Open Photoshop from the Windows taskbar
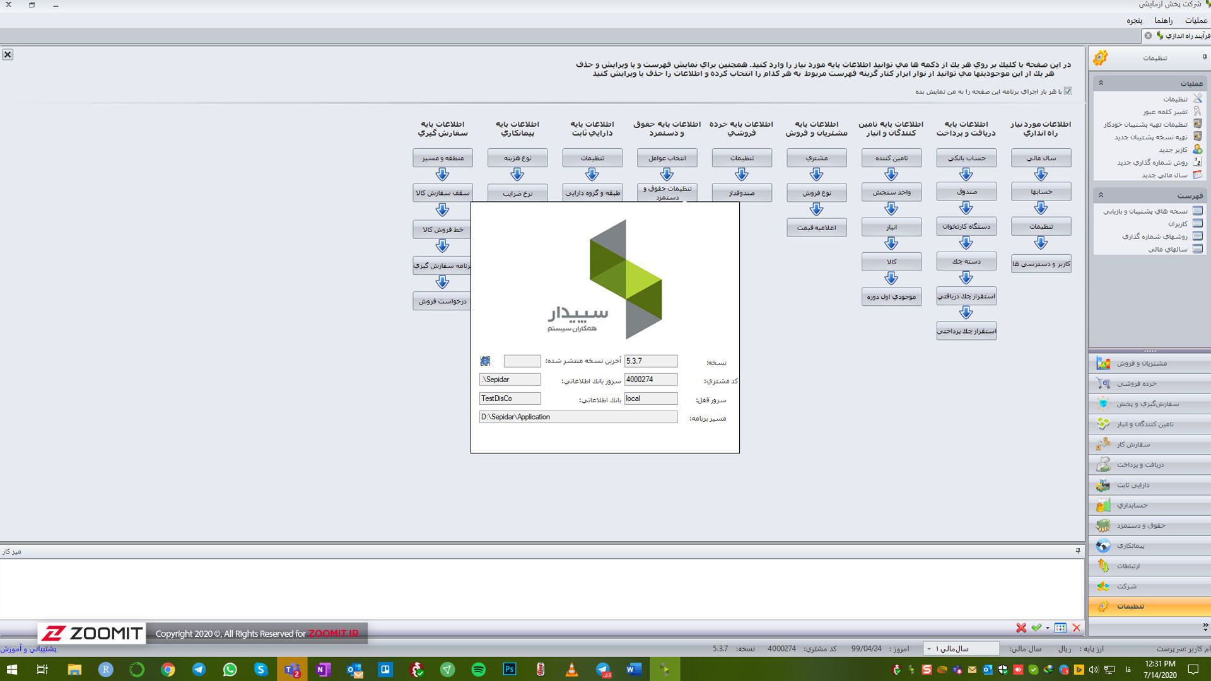 click(510, 670)
